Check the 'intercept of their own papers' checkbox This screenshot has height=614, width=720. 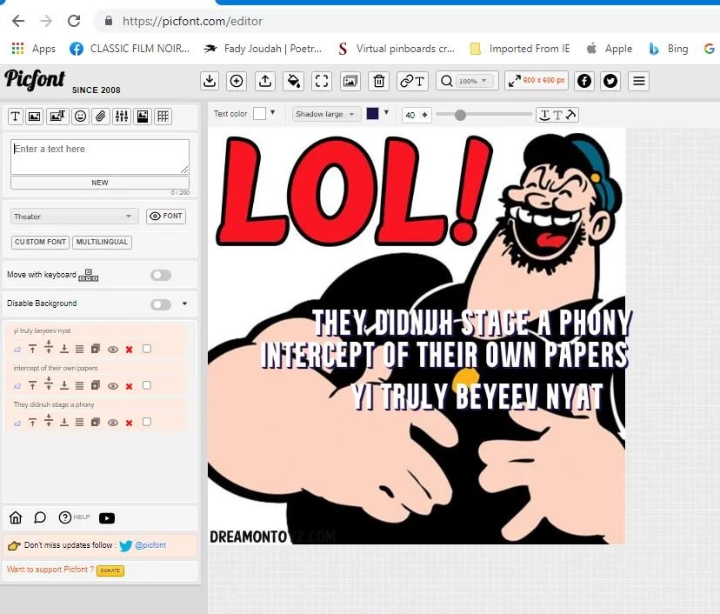tap(146, 385)
